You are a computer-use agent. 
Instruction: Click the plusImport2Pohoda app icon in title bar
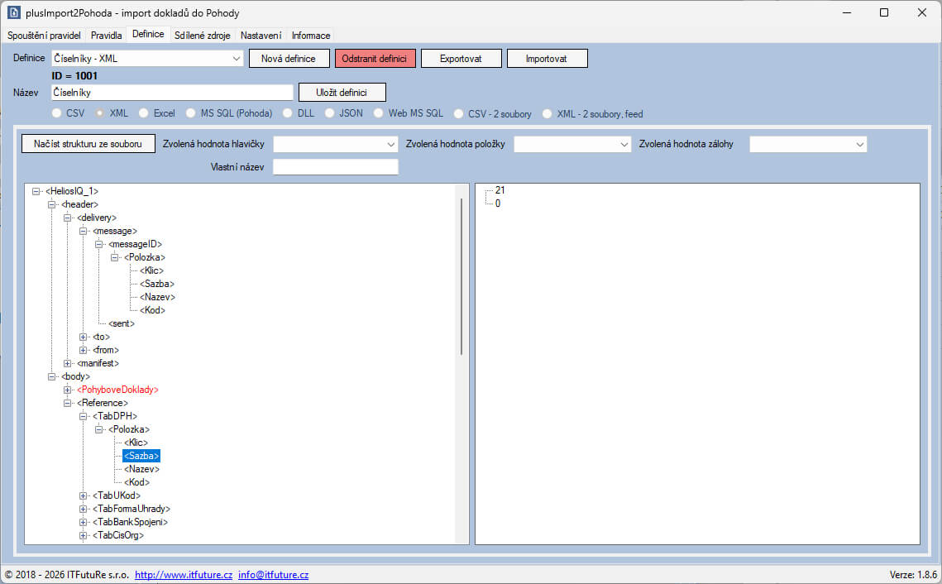13,12
